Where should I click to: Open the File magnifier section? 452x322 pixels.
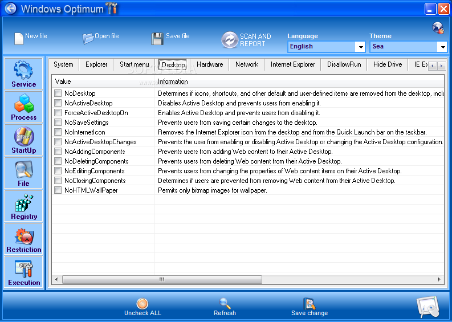coord(23,173)
